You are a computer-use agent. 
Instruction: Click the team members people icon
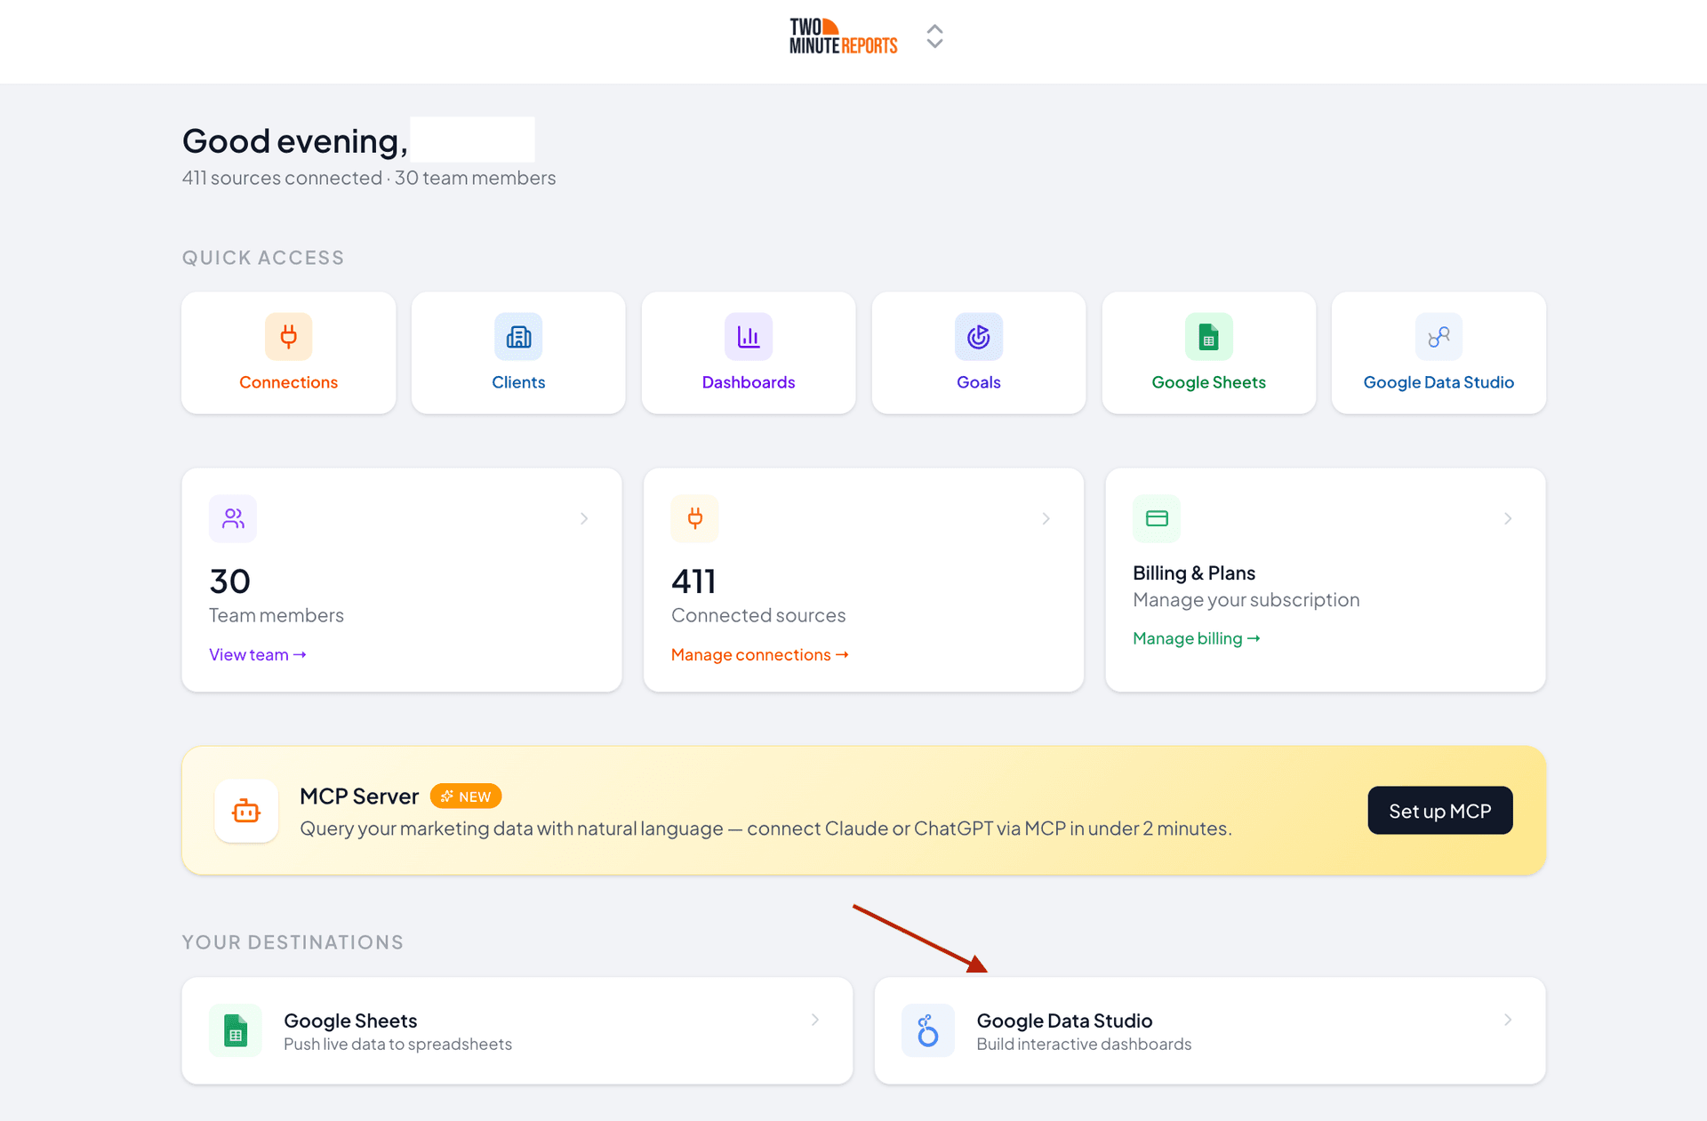pos(233,518)
